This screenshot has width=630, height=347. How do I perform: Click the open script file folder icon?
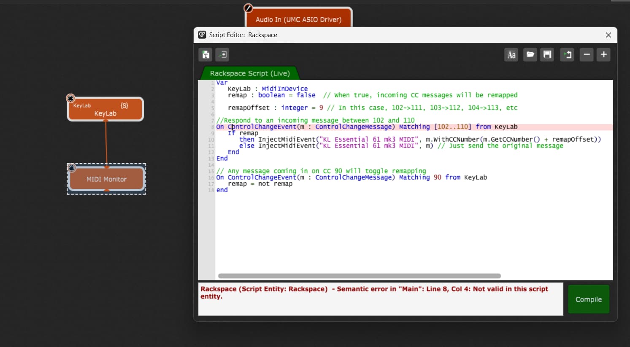[530, 54]
